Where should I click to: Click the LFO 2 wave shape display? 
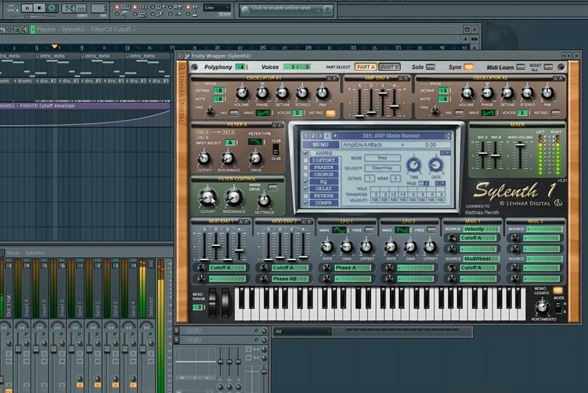(401, 230)
